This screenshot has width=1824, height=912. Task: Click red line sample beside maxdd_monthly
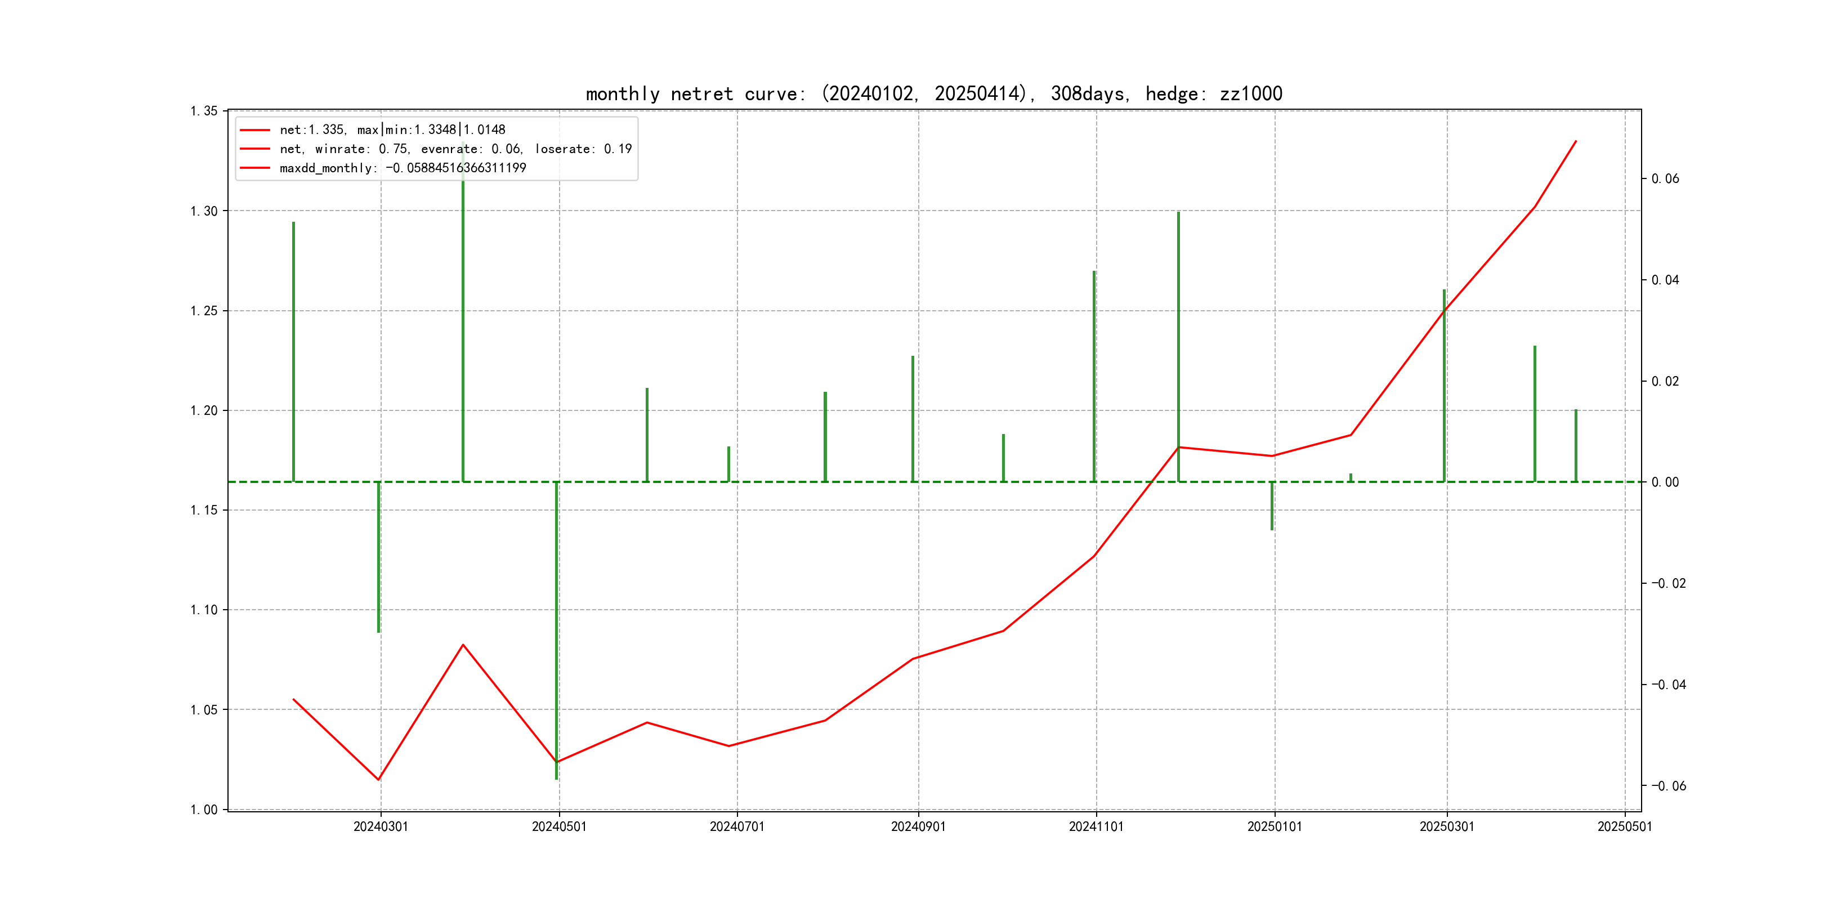[255, 168]
